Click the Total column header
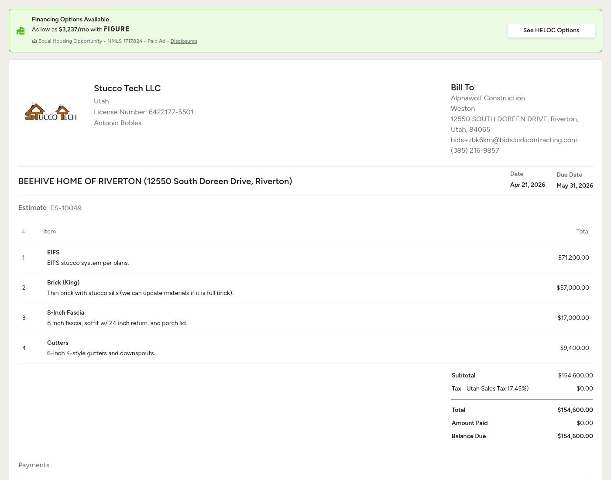611x480 pixels. [x=582, y=232]
